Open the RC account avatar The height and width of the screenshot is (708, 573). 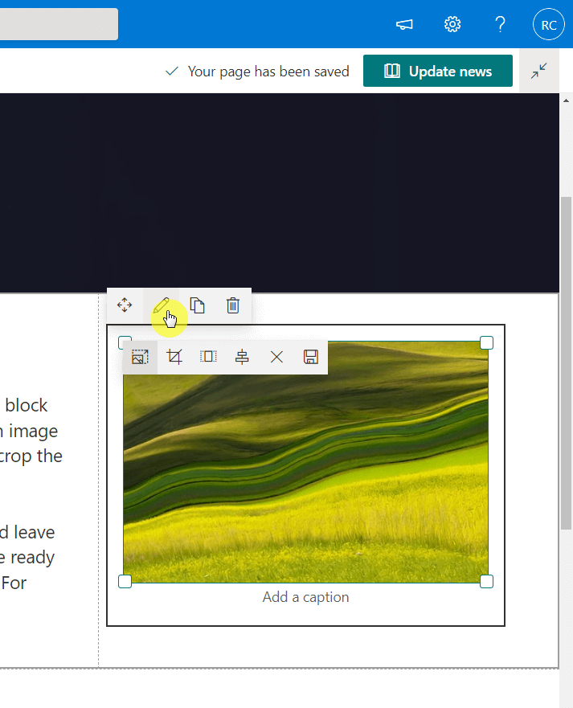pyautogui.click(x=549, y=24)
